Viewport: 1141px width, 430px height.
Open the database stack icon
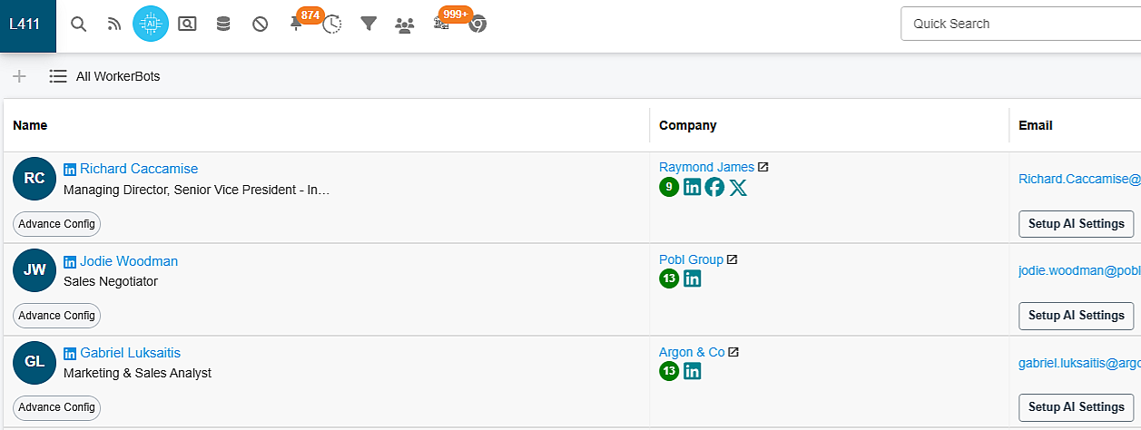click(223, 24)
